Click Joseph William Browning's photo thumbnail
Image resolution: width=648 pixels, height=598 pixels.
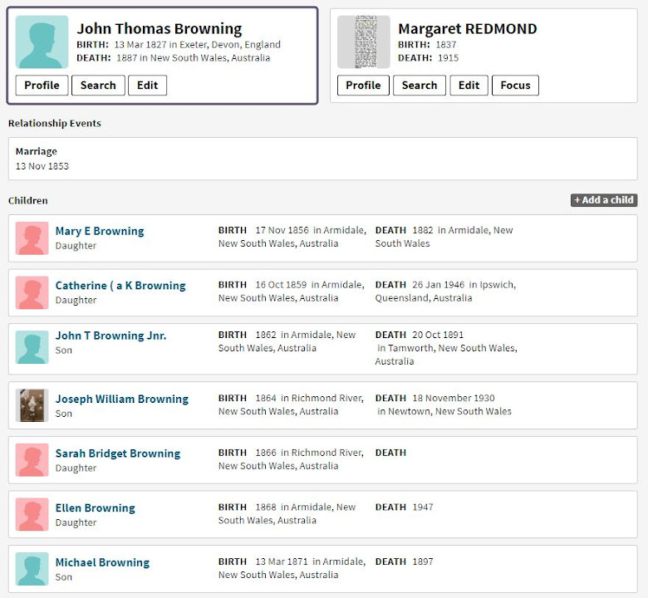tap(32, 405)
